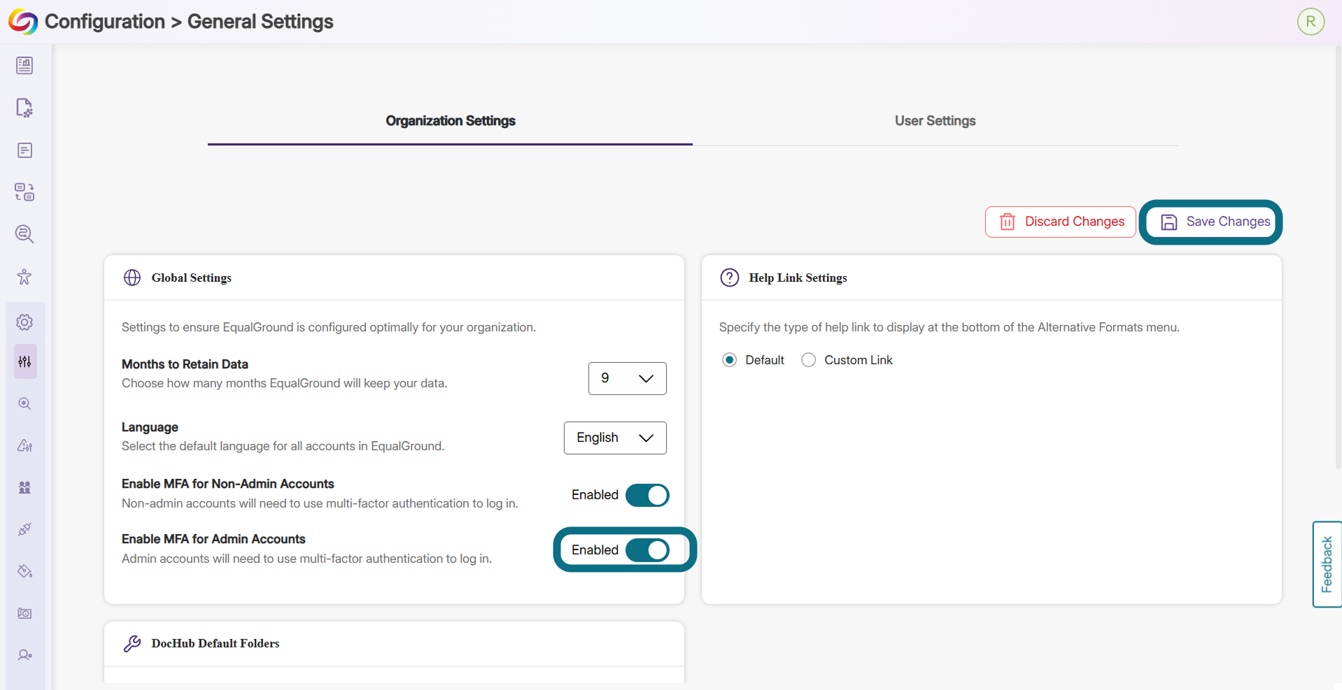Click the question mark Help Link icon
This screenshot has width=1342, height=690.
pyautogui.click(x=730, y=278)
